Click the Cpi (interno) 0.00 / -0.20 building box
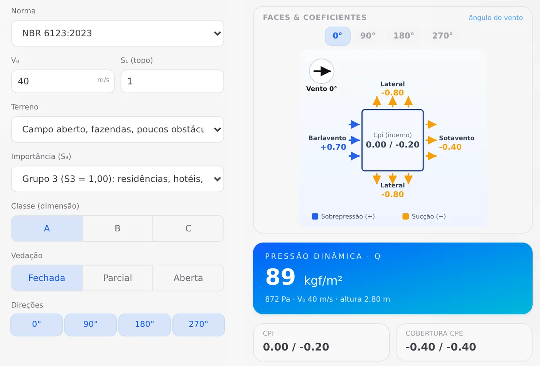Viewport: 540px width, 366px height. (x=393, y=140)
